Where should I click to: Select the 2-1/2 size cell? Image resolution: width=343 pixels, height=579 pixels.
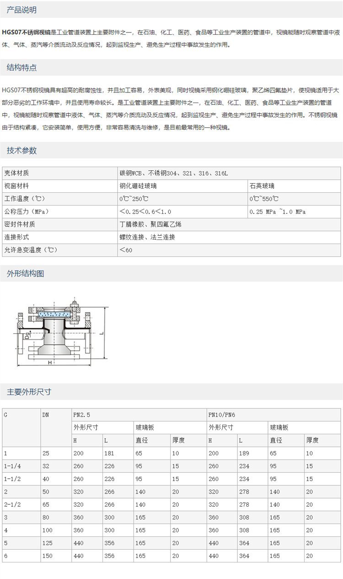tap(21, 504)
